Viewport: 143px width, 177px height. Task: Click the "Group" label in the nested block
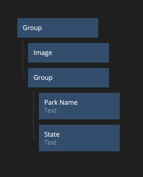tap(43, 78)
